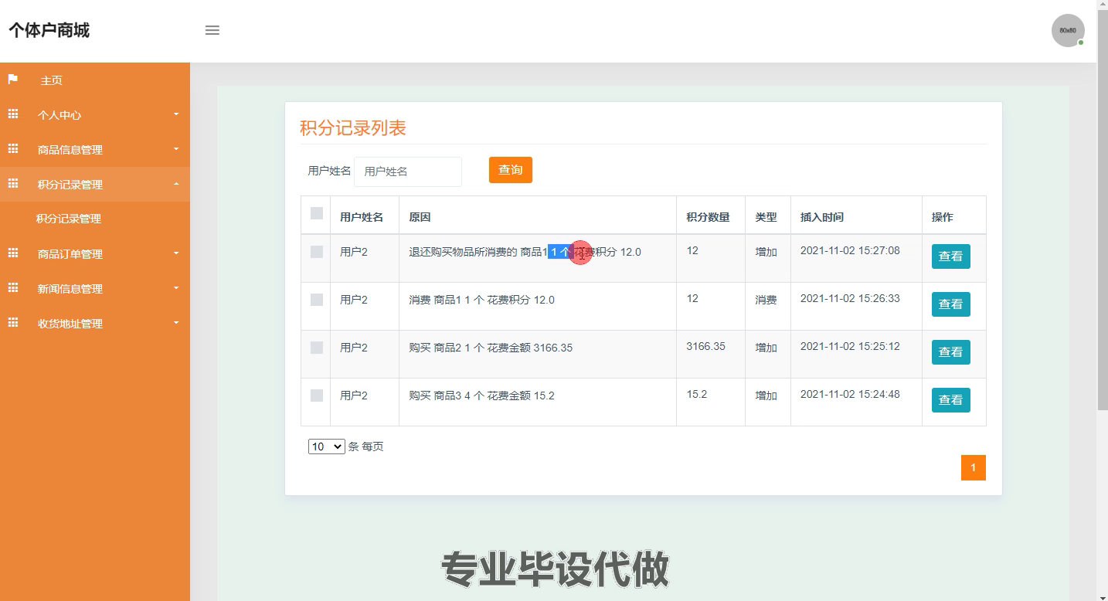Click the 操作 column header
This screenshot has width=1108, height=601.
(943, 217)
